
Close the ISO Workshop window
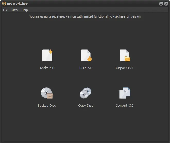pos(166,4)
